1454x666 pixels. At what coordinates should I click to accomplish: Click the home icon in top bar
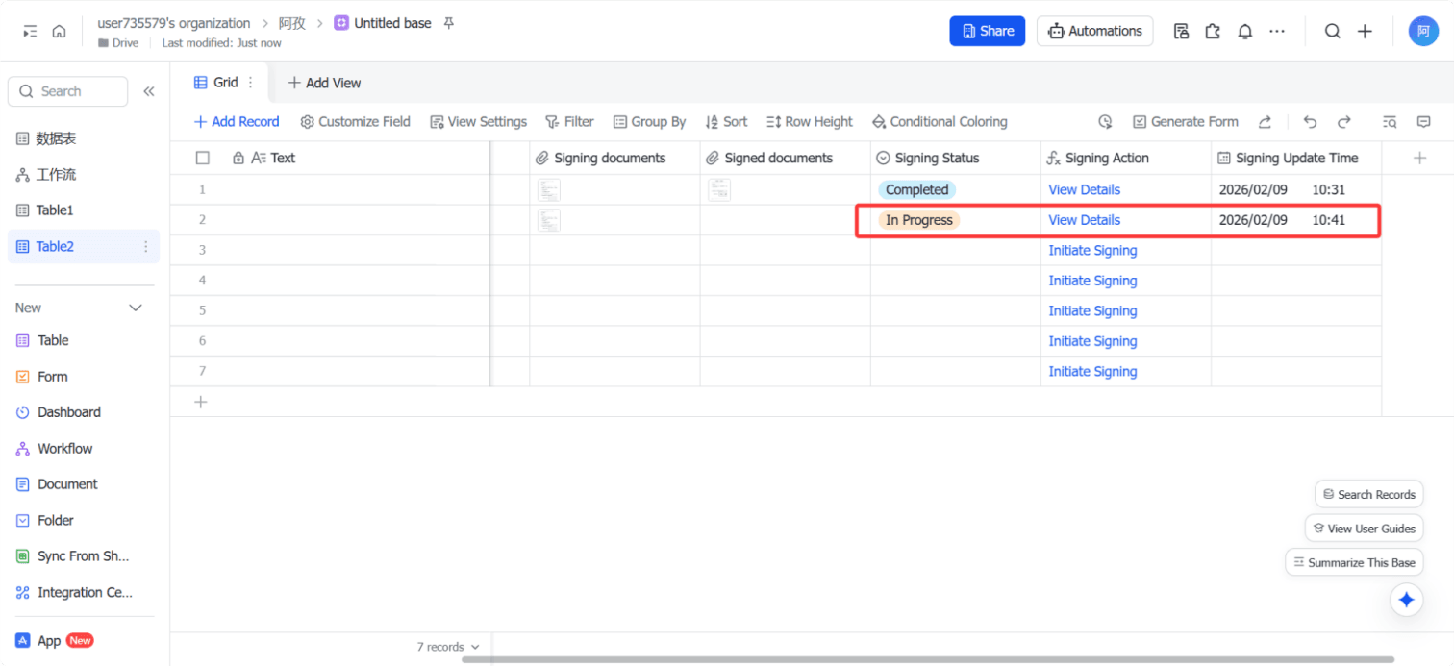[59, 31]
